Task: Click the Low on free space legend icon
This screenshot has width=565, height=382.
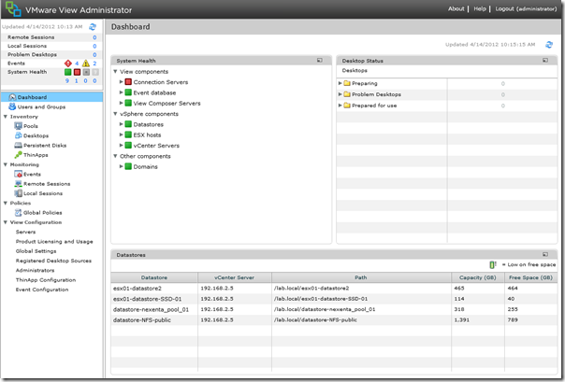Action: click(493, 264)
